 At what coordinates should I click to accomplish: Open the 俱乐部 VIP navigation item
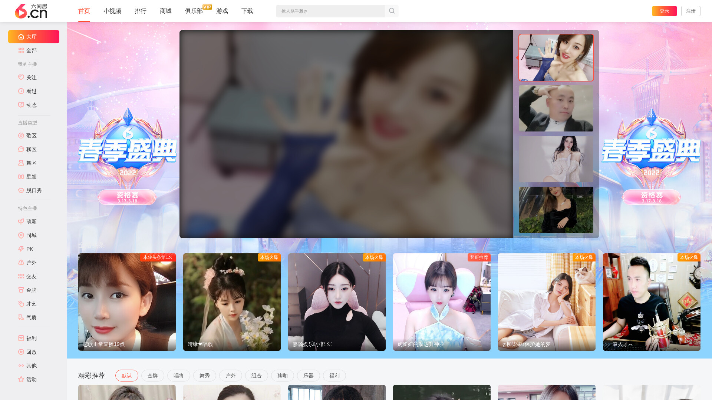194,11
